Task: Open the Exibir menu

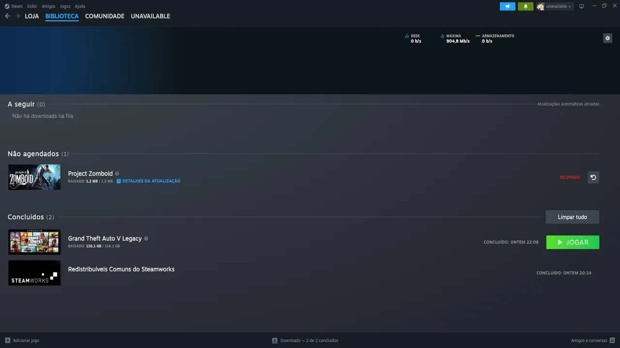Action: coord(32,6)
